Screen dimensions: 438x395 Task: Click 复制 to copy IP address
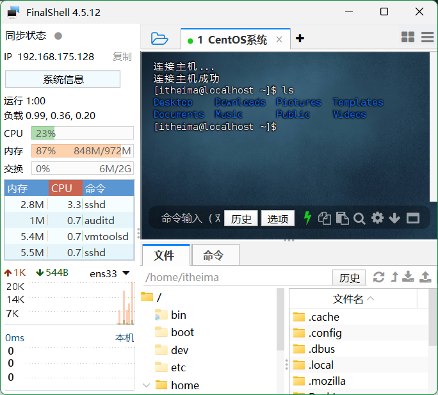122,57
